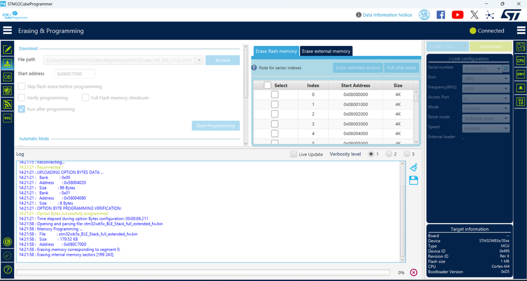This screenshot has width=527, height=281.
Task: Switch to Erase external memory tab
Action: pos(326,51)
